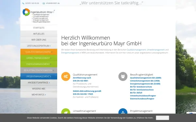The image size is (196, 122).
Task: Open Umweltmanagement-BA (UMB) link
Action: (145, 81)
